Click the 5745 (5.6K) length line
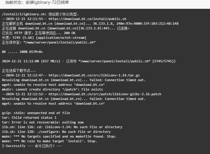Viewport: 210px width, 154px height. click(x=44, y=38)
